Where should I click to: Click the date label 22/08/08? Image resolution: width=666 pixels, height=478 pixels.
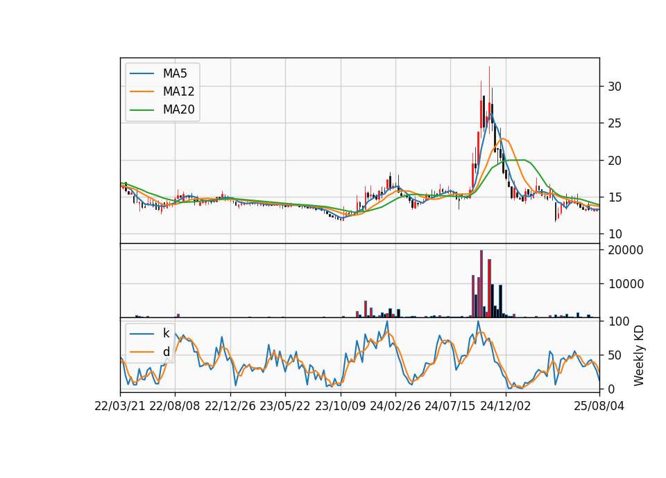click(175, 406)
